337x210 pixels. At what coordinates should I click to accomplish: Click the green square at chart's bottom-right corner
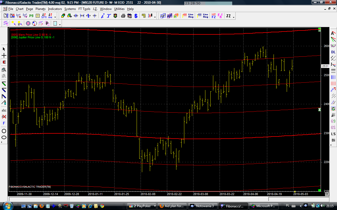click(319, 190)
